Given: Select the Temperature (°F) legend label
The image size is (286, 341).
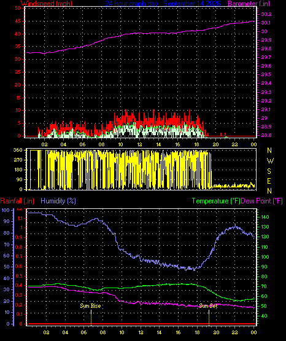Looking at the screenshot, I should click(x=216, y=201).
